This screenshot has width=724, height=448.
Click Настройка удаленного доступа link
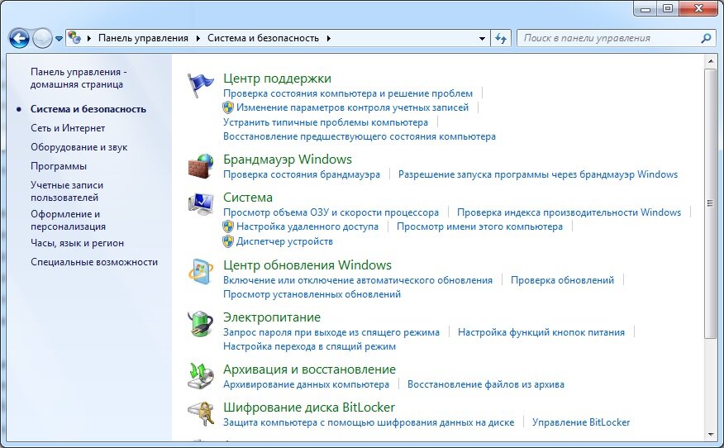(x=307, y=226)
